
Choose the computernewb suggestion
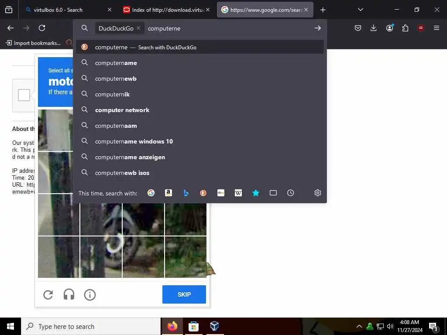click(x=200, y=79)
